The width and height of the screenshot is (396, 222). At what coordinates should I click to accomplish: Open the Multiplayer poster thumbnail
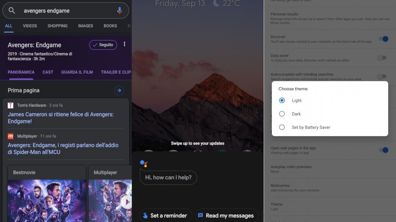pyautogui.click(x=110, y=201)
